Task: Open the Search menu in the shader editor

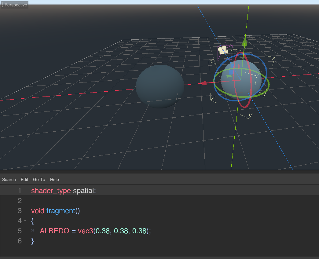Action: [9, 180]
